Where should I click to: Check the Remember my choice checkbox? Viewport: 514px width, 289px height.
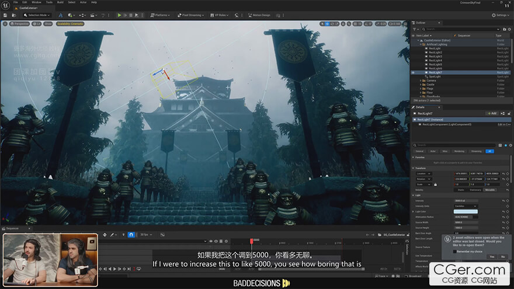(454, 252)
